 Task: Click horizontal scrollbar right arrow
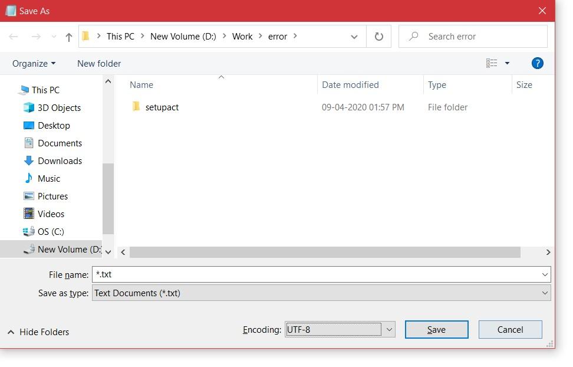pos(548,253)
